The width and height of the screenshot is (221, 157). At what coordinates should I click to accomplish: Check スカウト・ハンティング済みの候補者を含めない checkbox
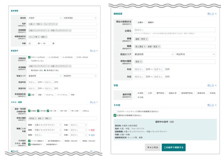115,111
